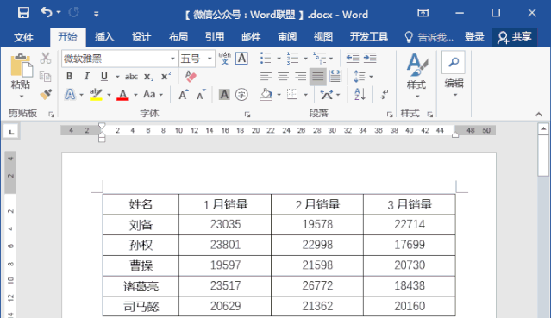Open the font size 五号 dropdown

tap(210, 59)
